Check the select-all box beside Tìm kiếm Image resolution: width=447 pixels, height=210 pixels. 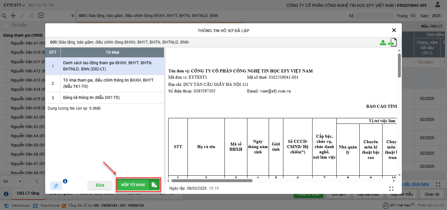pyautogui.click(x=6, y=26)
